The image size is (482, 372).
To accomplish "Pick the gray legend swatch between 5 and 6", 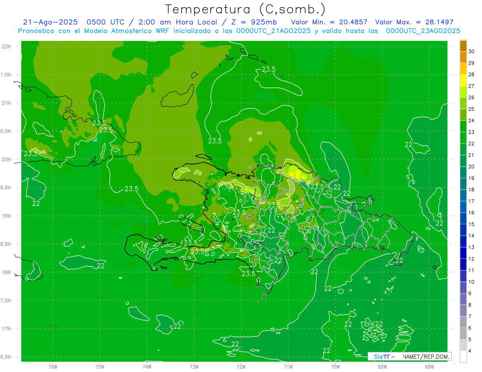I will (x=463, y=333).
